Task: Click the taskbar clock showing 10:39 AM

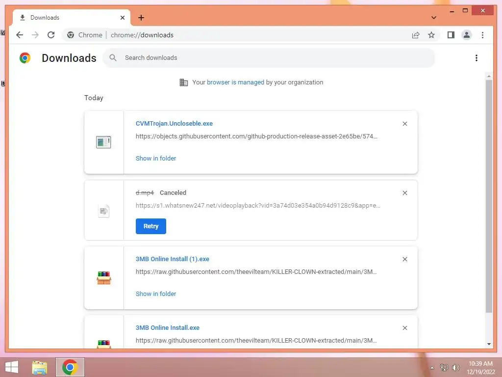Action: 480,368
